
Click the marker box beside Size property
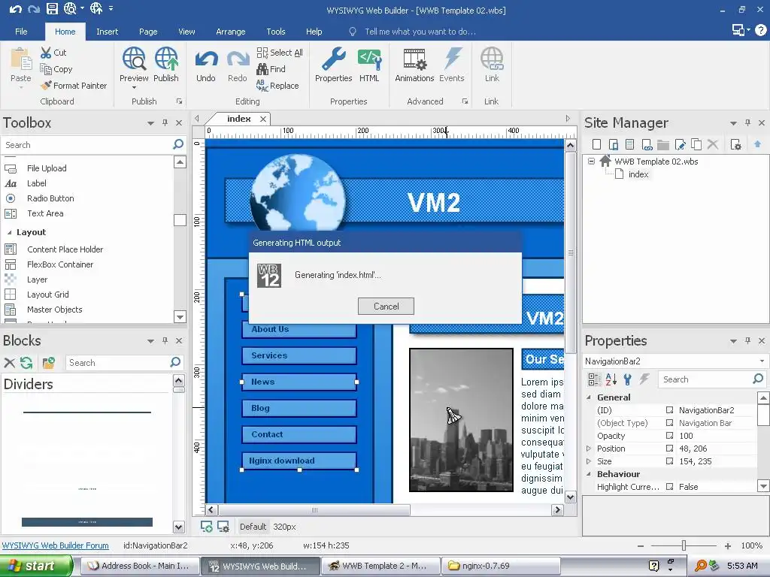[x=669, y=461]
